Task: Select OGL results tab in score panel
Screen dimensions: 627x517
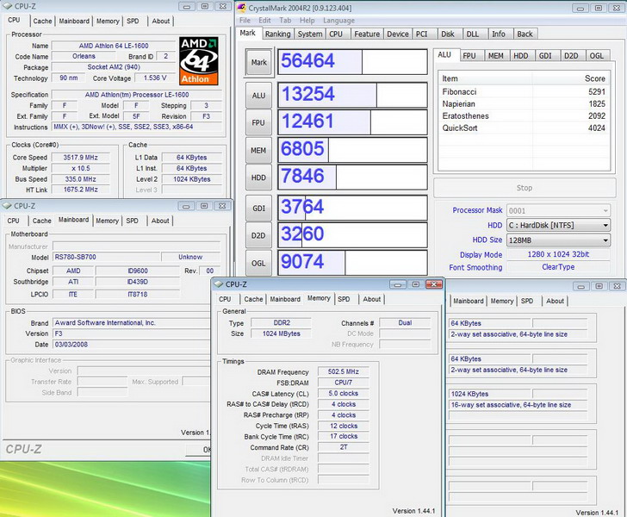Action: pos(596,56)
